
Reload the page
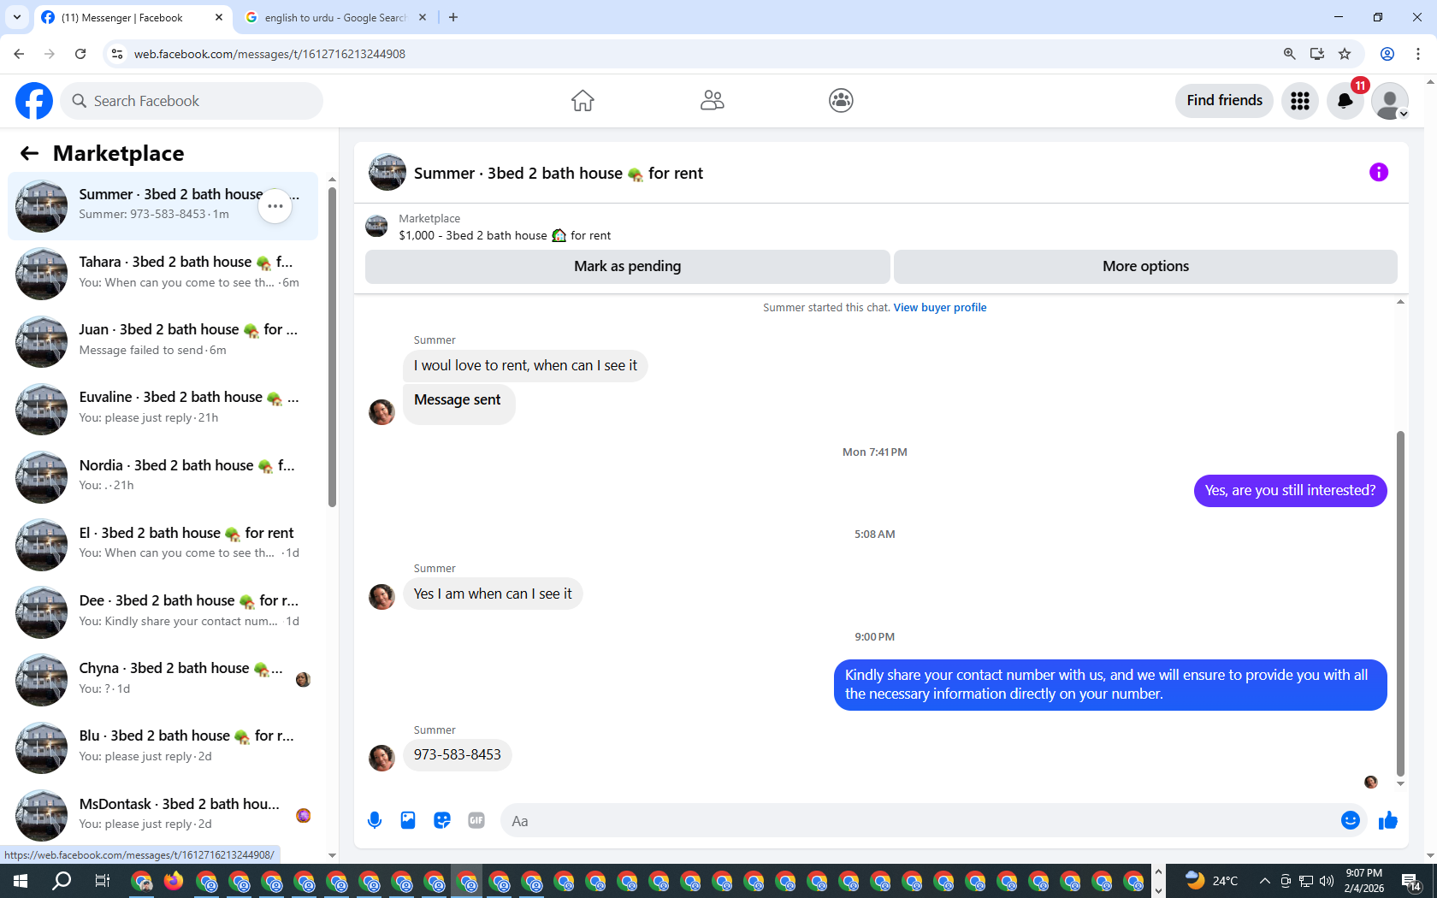coord(80,54)
